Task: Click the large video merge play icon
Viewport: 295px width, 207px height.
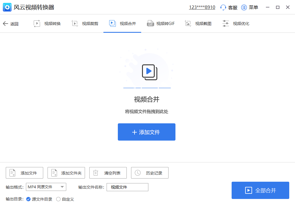Action: tap(150, 72)
